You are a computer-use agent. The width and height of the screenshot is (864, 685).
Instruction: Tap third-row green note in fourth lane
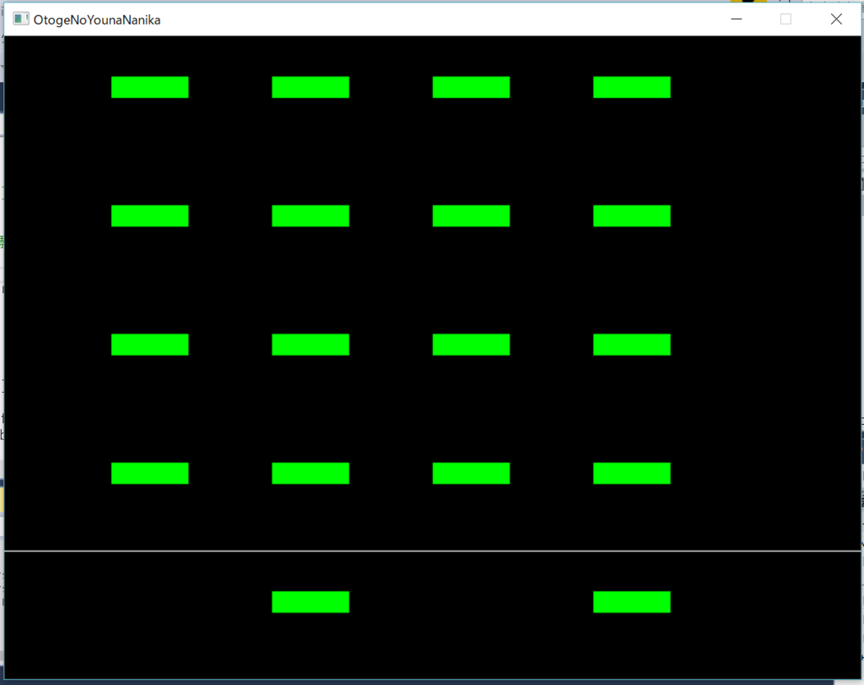(631, 345)
